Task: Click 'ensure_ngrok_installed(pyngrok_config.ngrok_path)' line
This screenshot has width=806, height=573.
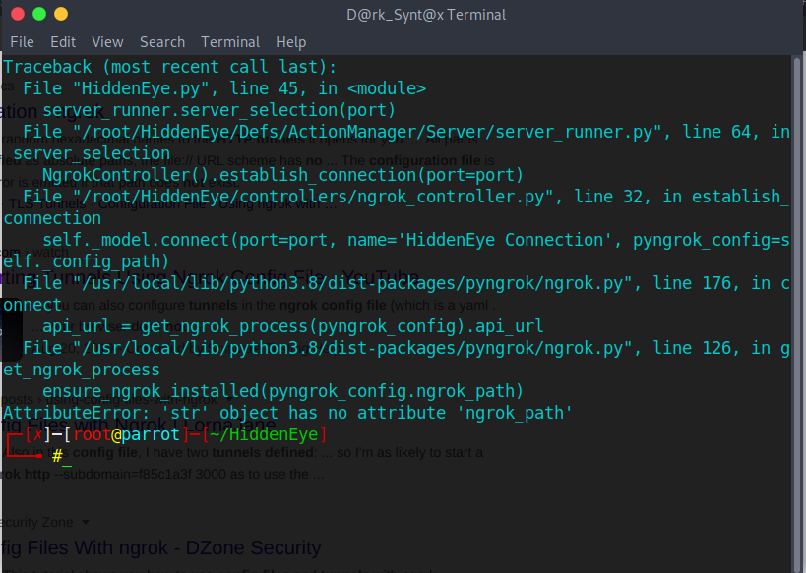Action: pyautogui.click(x=282, y=391)
